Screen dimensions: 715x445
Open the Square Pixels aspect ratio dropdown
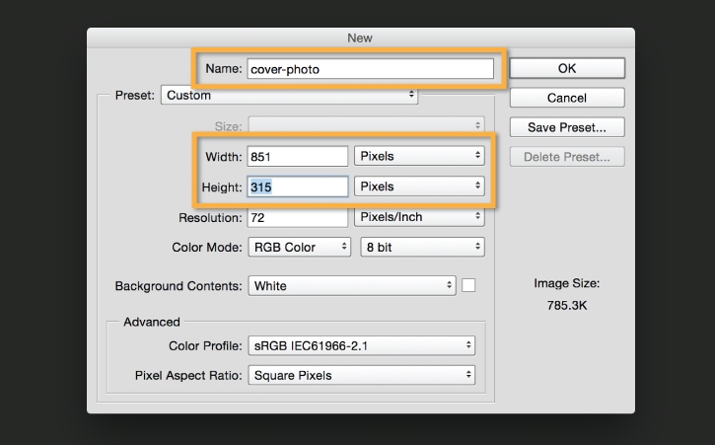(x=361, y=375)
